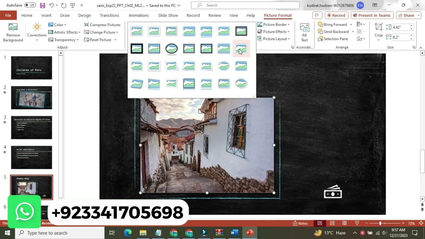425x239 pixels.
Task: Open Word from the taskbar
Action: (x=234, y=233)
